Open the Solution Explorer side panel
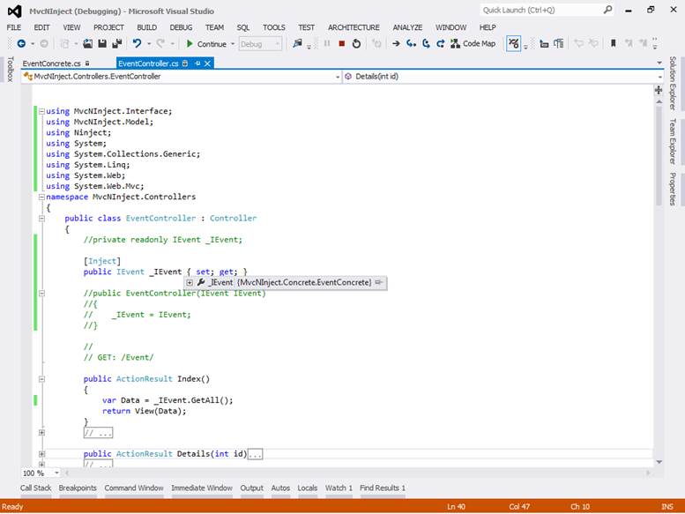The height and width of the screenshot is (514, 685). (x=673, y=84)
